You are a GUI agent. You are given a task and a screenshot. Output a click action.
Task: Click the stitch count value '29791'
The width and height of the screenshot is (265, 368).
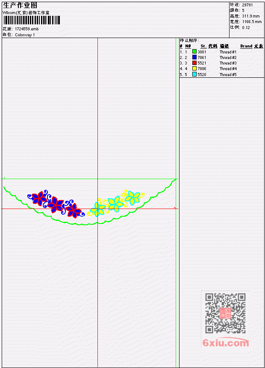(x=247, y=5)
